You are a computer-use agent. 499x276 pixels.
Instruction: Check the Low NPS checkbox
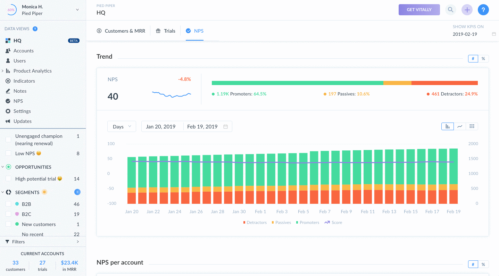coord(8,153)
